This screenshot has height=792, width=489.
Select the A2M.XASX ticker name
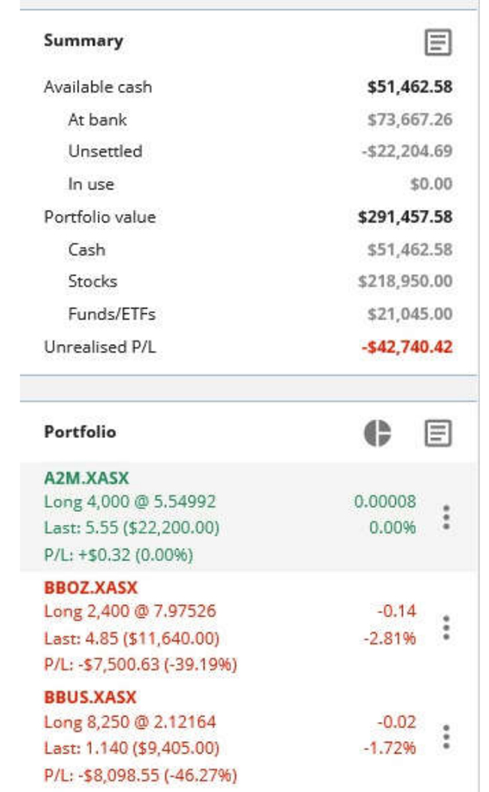86,478
